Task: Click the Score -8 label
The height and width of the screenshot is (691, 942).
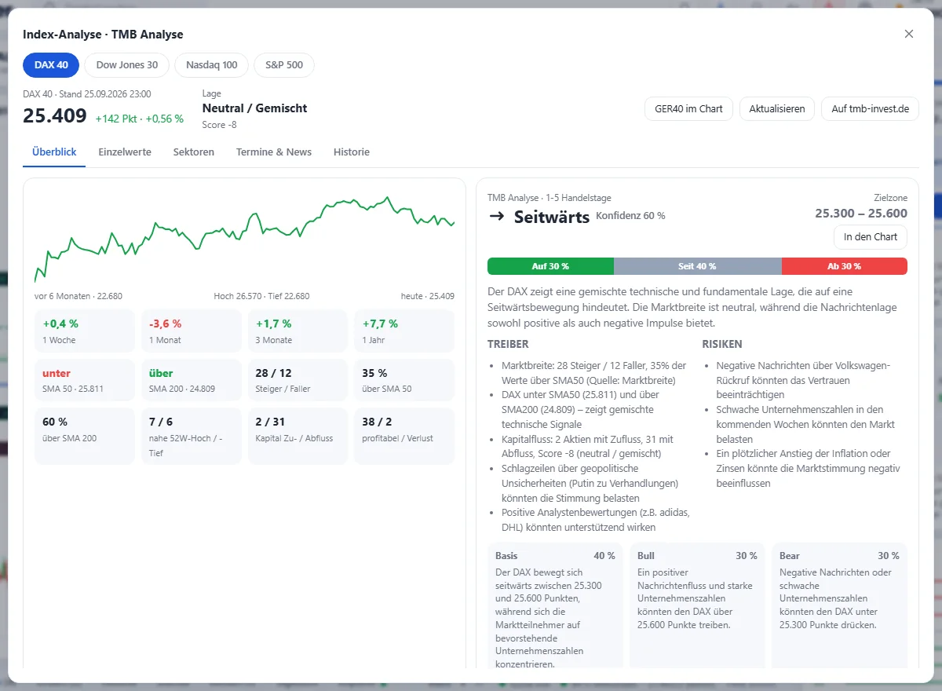Action: point(220,125)
